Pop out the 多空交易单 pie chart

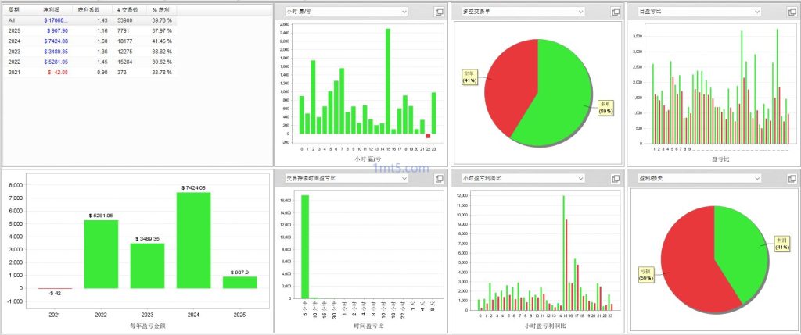coord(616,12)
